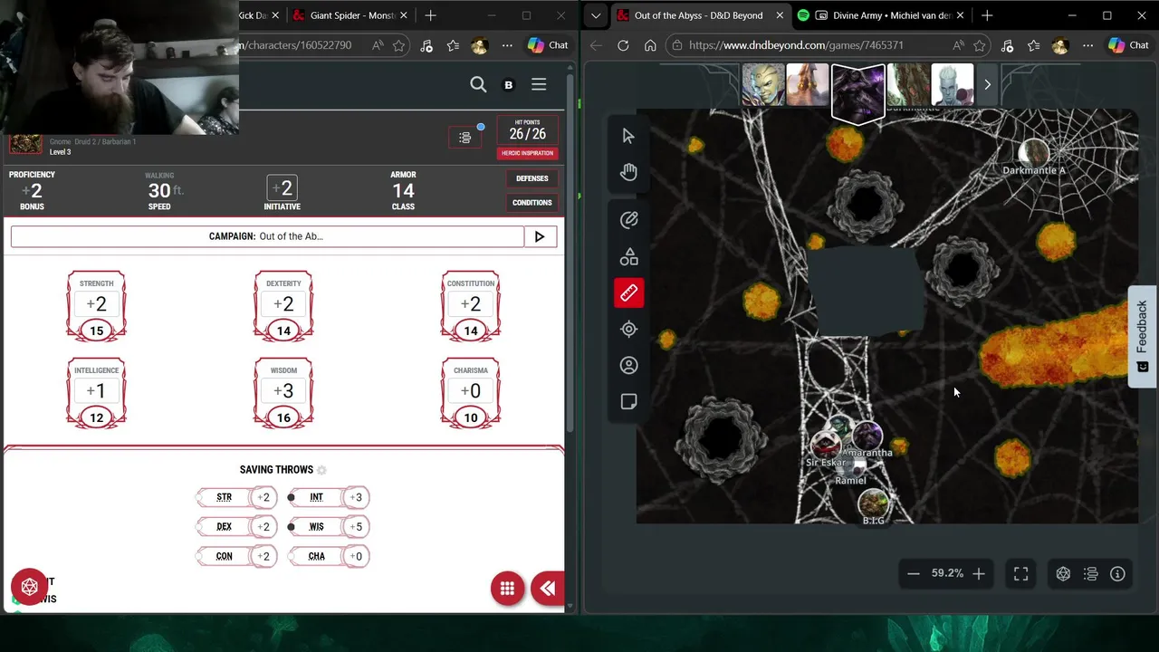The width and height of the screenshot is (1159, 652).
Task: Open browser settings ellipsis in right window
Action: click(x=1087, y=45)
